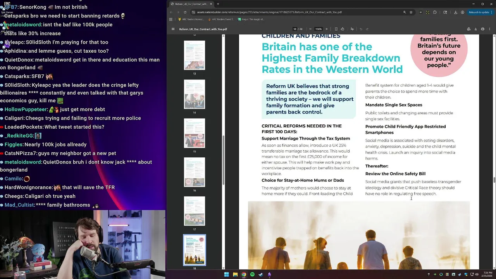The height and width of the screenshot is (279, 496).
Task: Open ARC Raiders Event bookmark
Action: (x=221, y=19)
